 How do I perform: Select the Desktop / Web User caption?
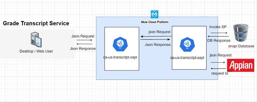tap(36, 51)
